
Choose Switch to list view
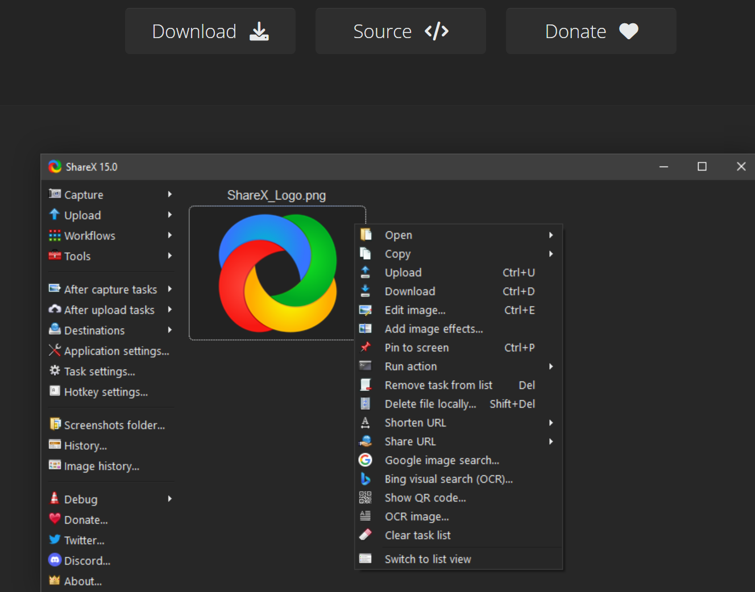click(x=458, y=559)
